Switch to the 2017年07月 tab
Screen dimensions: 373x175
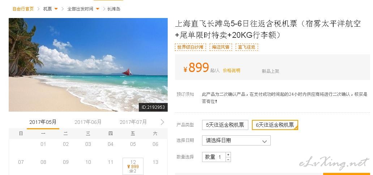[133, 122]
